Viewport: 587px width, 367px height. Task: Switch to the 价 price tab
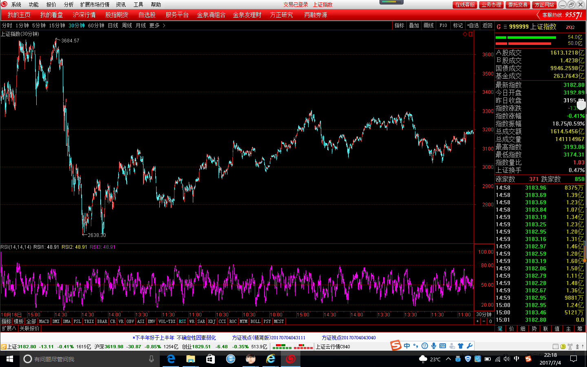(512, 329)
